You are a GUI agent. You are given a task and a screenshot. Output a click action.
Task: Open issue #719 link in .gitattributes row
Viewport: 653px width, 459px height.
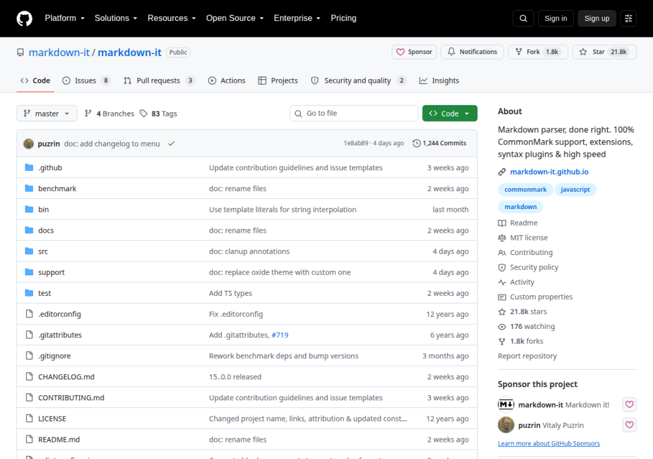(x=279, y=335)
